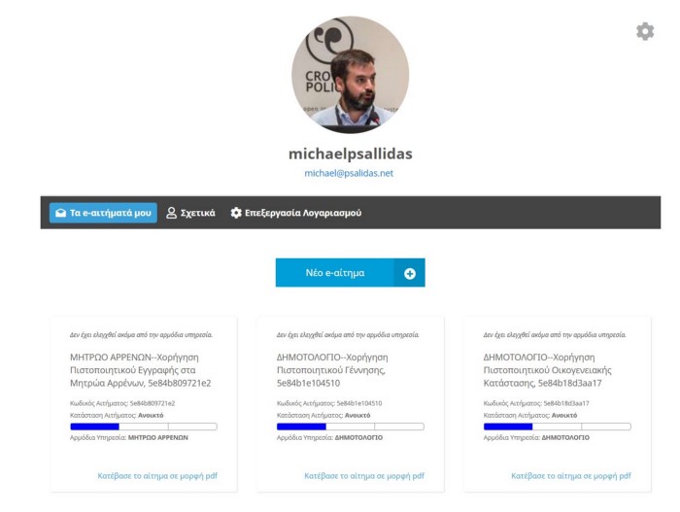Click the michaelpsallidas username heading
The width and height of the screenshot is (680, 512).
[x=351, y=154]
